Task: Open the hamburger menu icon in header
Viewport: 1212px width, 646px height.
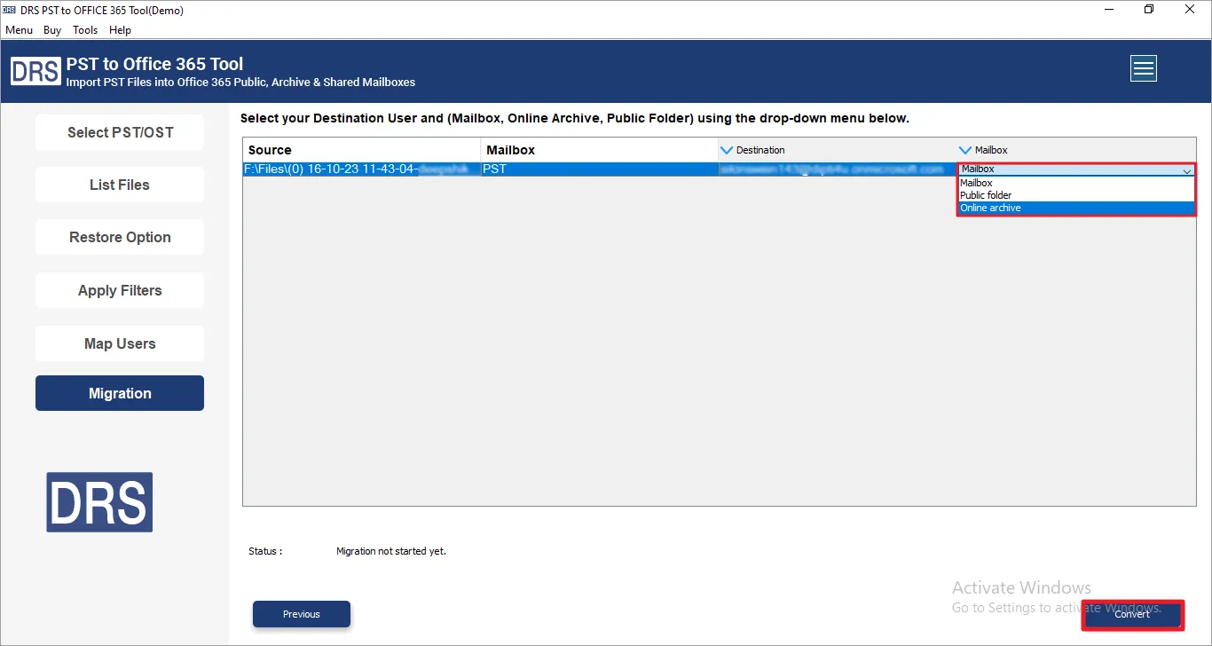Action: (1144, 68)
